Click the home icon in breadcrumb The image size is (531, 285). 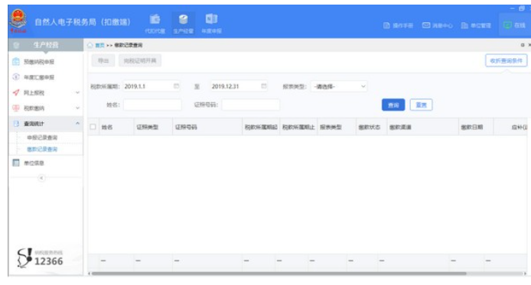[90, 45]
